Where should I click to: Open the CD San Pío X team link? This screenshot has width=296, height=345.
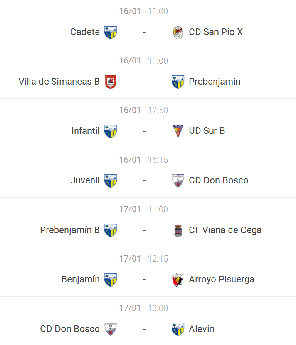tap(216, 32)
